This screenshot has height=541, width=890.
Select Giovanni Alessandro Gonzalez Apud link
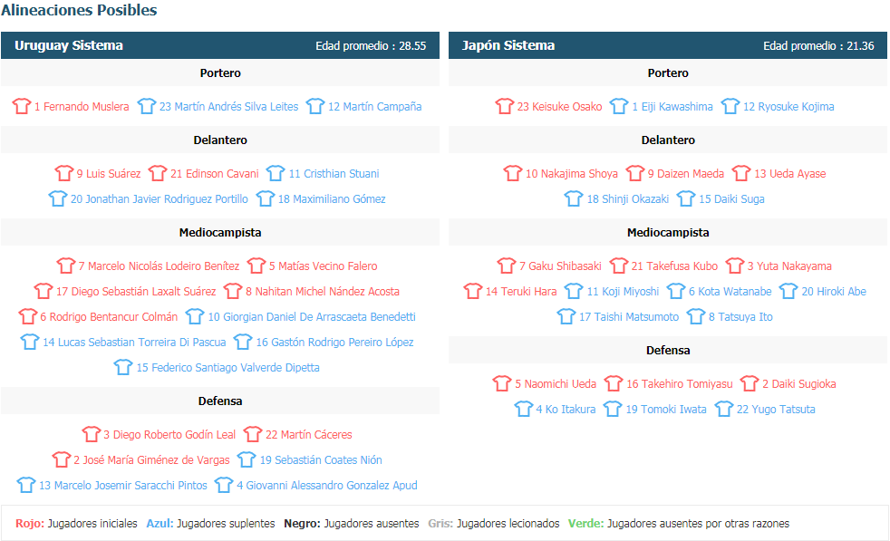[x=327, y=486]
